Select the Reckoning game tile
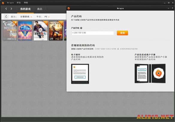The image size is (175, 122). coord(56,31)
